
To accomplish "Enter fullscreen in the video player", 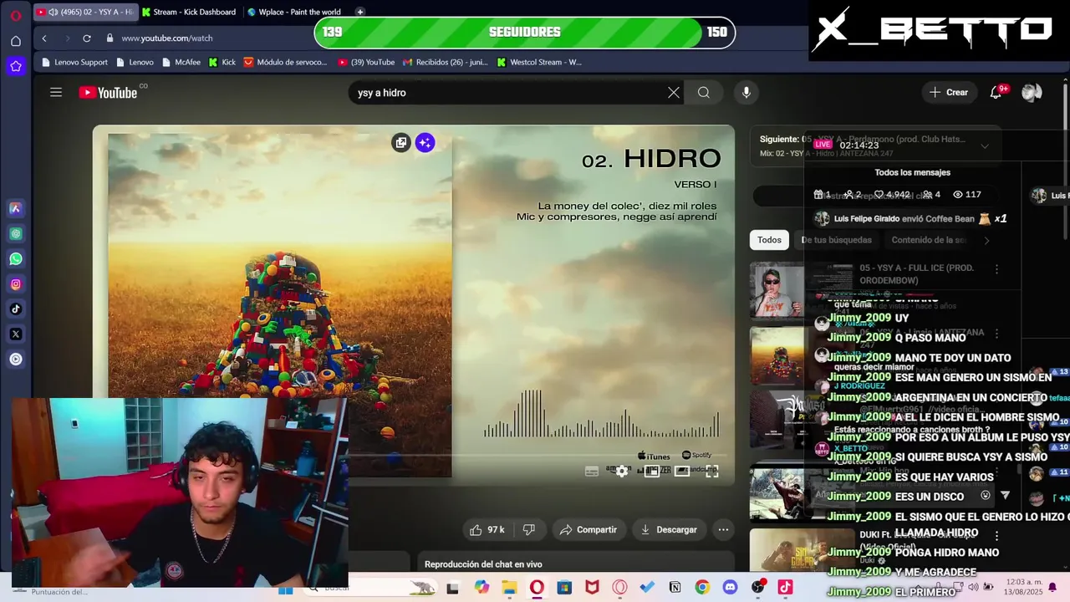I will [x=712, y=472].
